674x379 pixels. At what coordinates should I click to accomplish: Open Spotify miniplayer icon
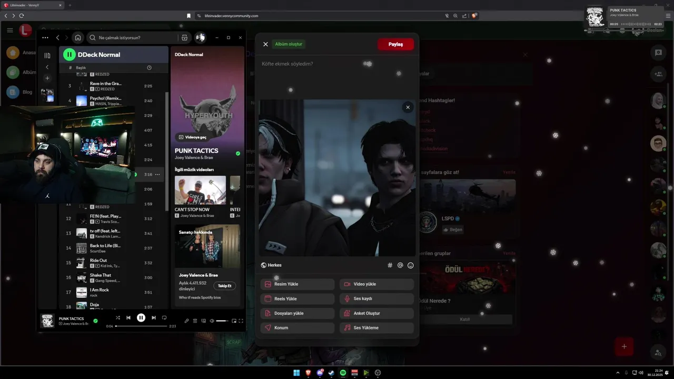coord(234,321)
